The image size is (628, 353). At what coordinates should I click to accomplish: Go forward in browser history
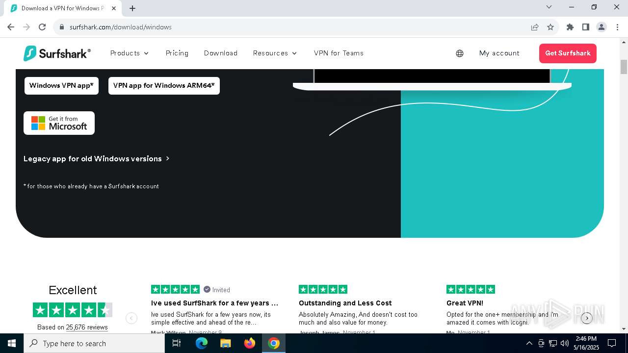click(26, 27)
